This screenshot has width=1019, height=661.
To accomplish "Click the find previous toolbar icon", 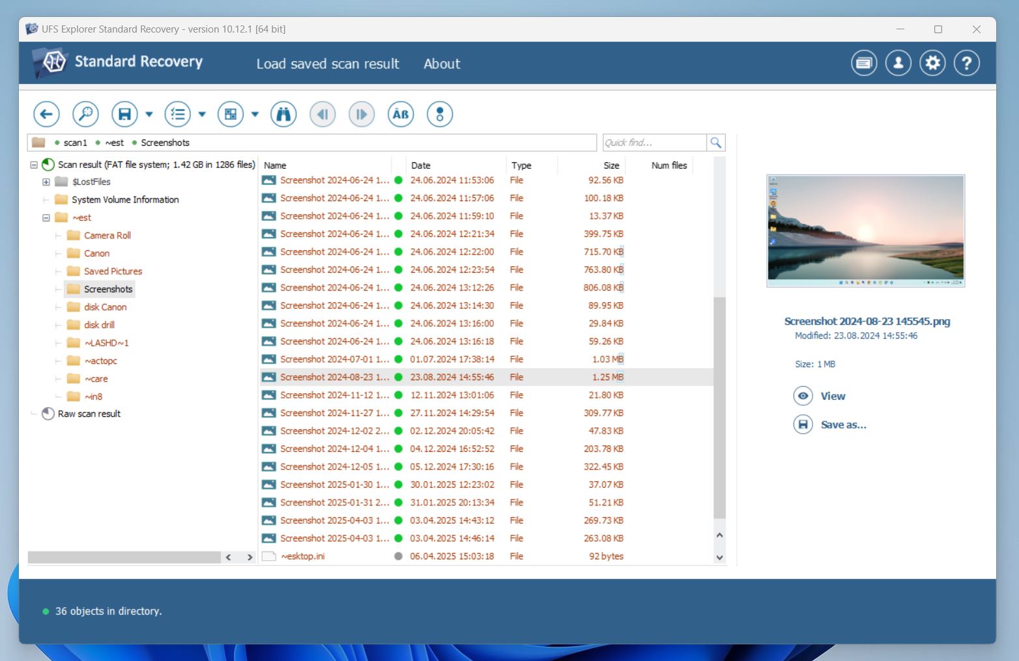I will pyautogui.click(x=323, y=115).
